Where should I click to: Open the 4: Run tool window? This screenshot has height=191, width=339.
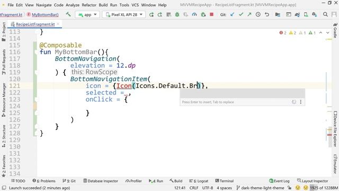156,181
